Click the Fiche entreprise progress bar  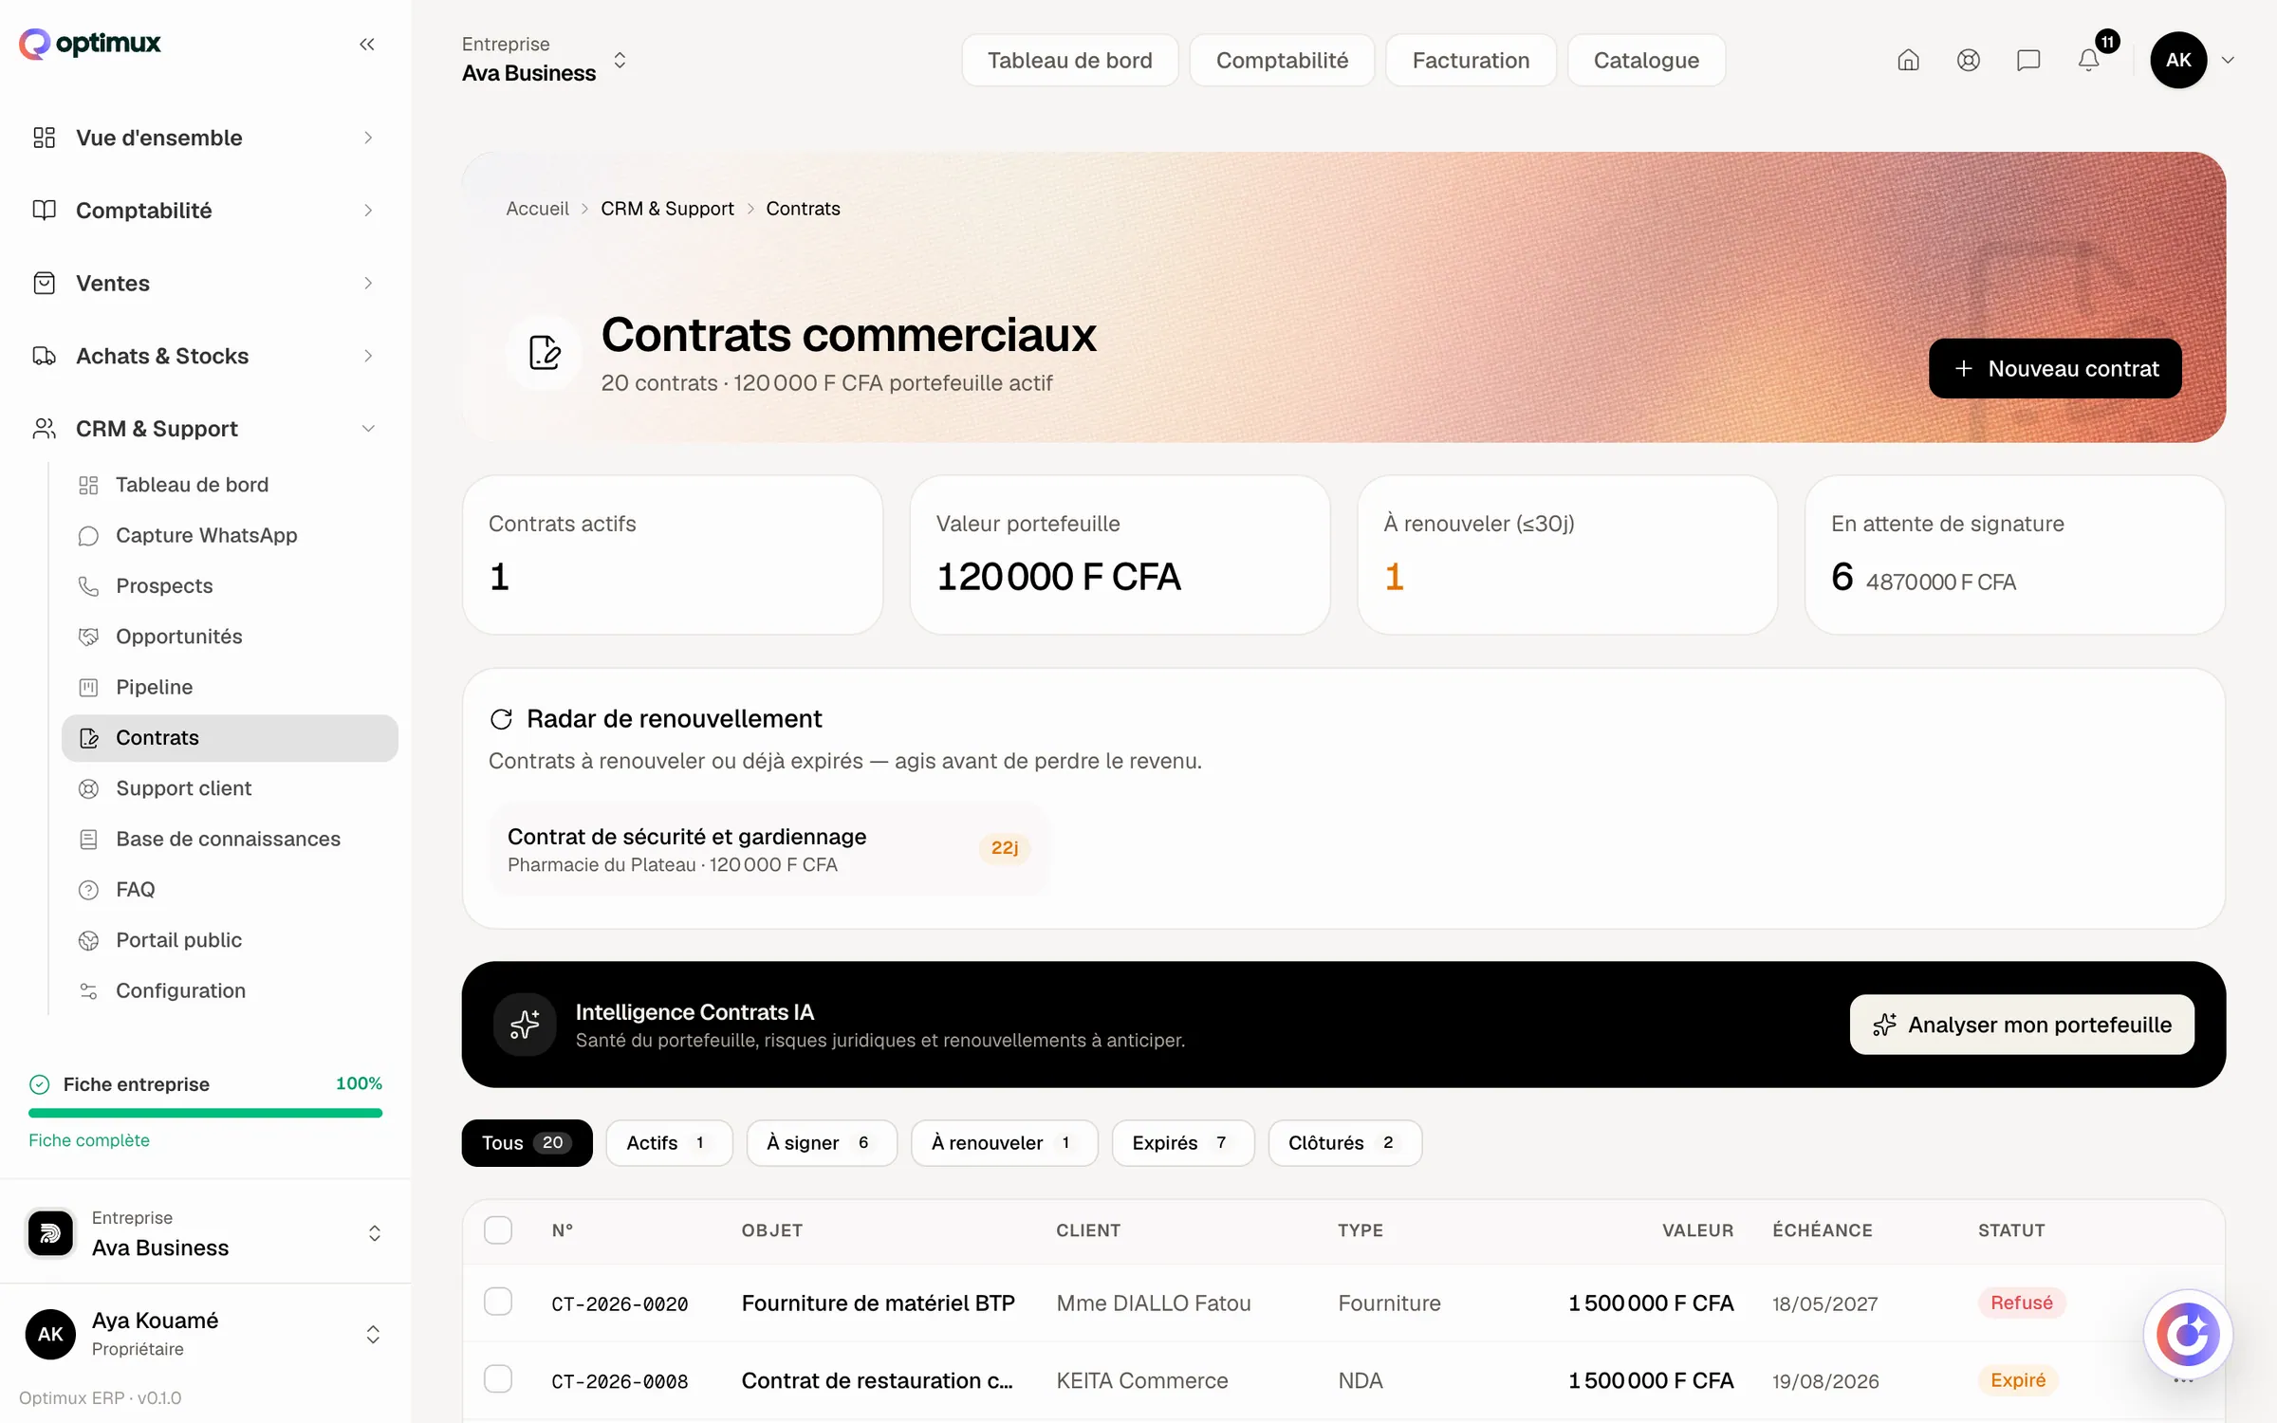pyautogui.click(x=205, y=1113)
